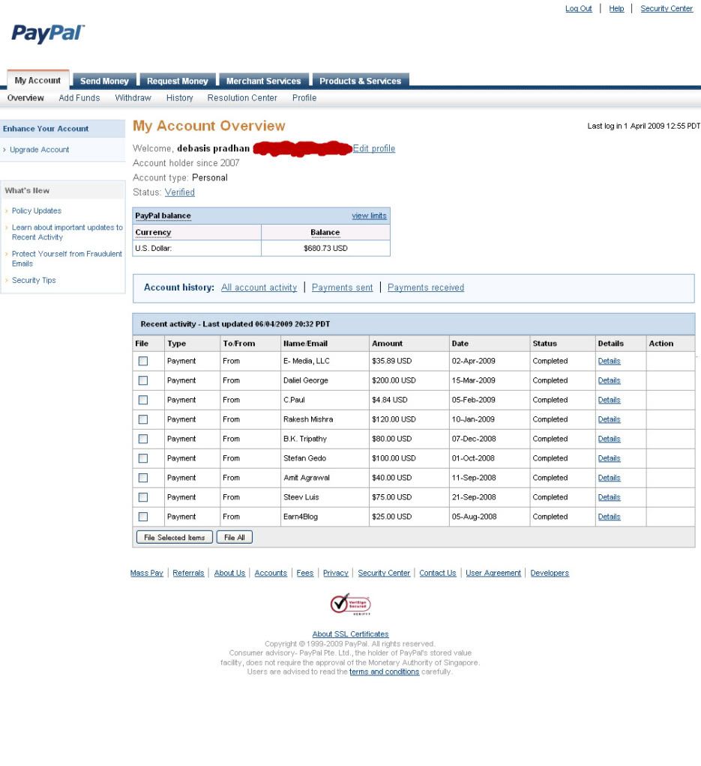
Task: View Details of the Earn4Blog payment
Action: click(609, 517)
